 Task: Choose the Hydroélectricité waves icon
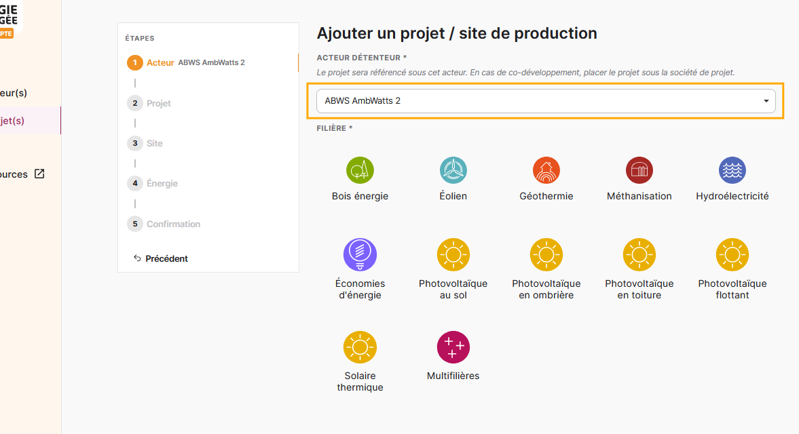tap(732, 170)
